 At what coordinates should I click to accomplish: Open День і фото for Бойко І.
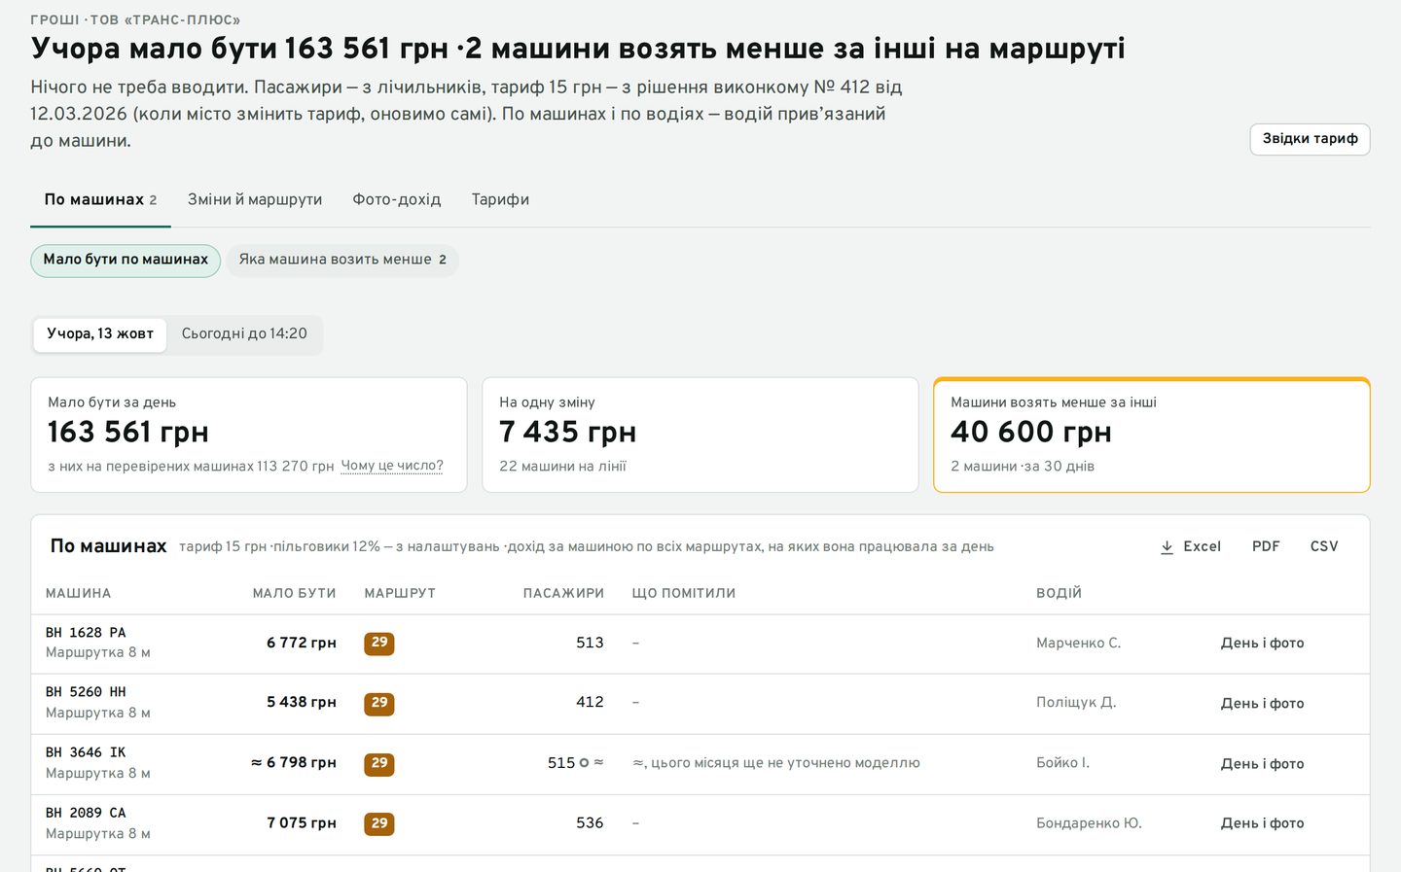(1262, 763)
